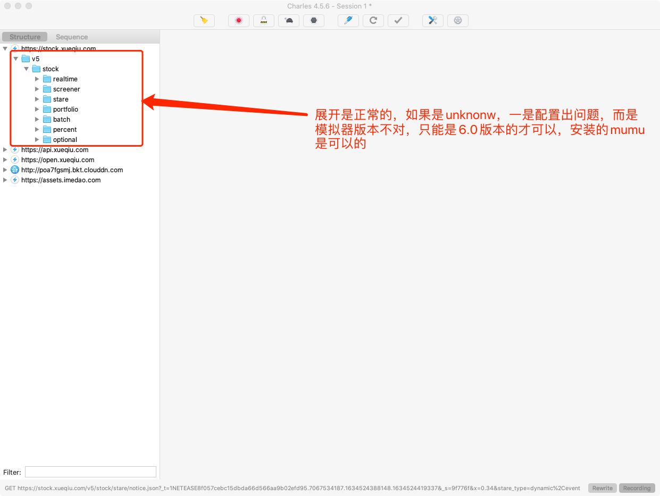Click the globe icon for poa7fgsmj.bkt.clouddn.com
Screen dimensions: 660x496
[15, 170]
